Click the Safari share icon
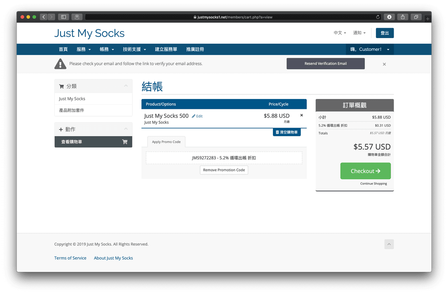 point(402,17)
